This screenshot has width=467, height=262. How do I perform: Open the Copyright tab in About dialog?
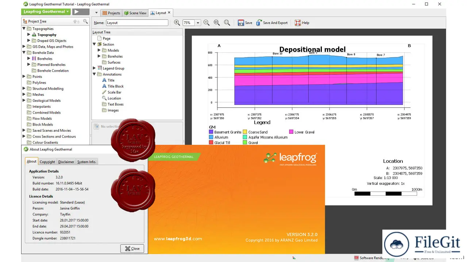click(x=47, y=162)
